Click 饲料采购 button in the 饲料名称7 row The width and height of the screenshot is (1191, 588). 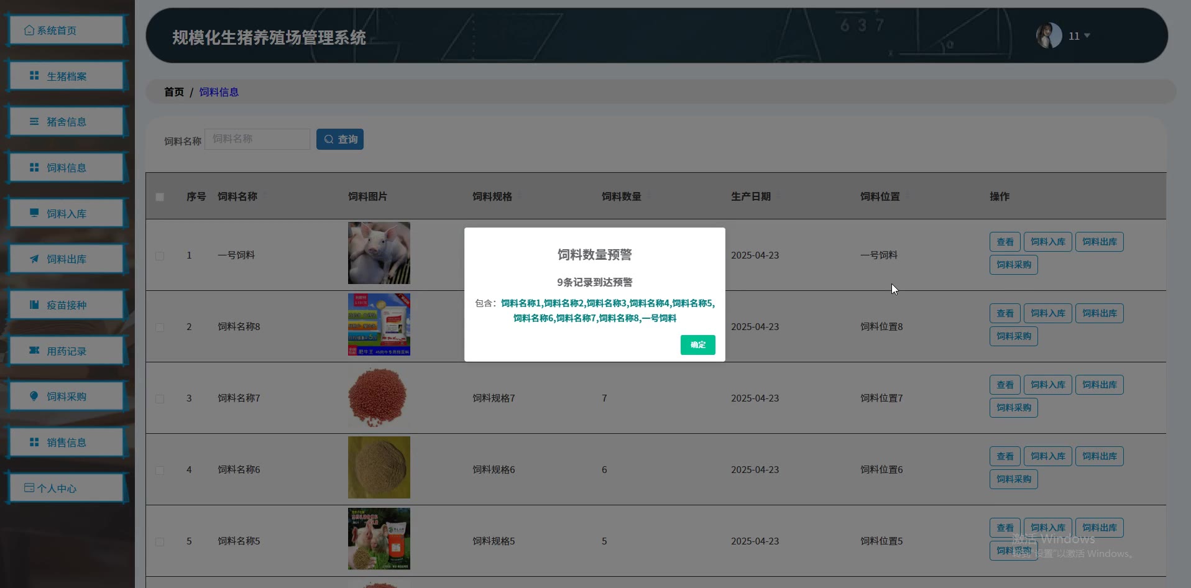(1013, 408)
